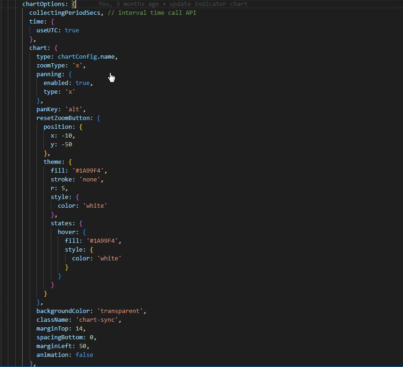Click the x value -10
The height and width of the screenshot is (367, 403).
pos(66,136)
